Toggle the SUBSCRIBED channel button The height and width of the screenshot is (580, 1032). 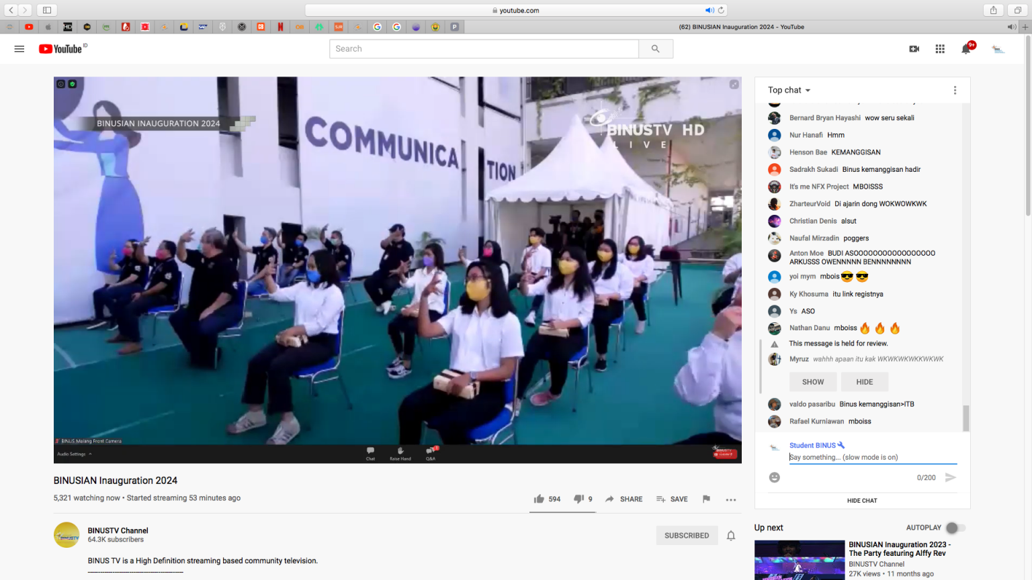point(687,536)
